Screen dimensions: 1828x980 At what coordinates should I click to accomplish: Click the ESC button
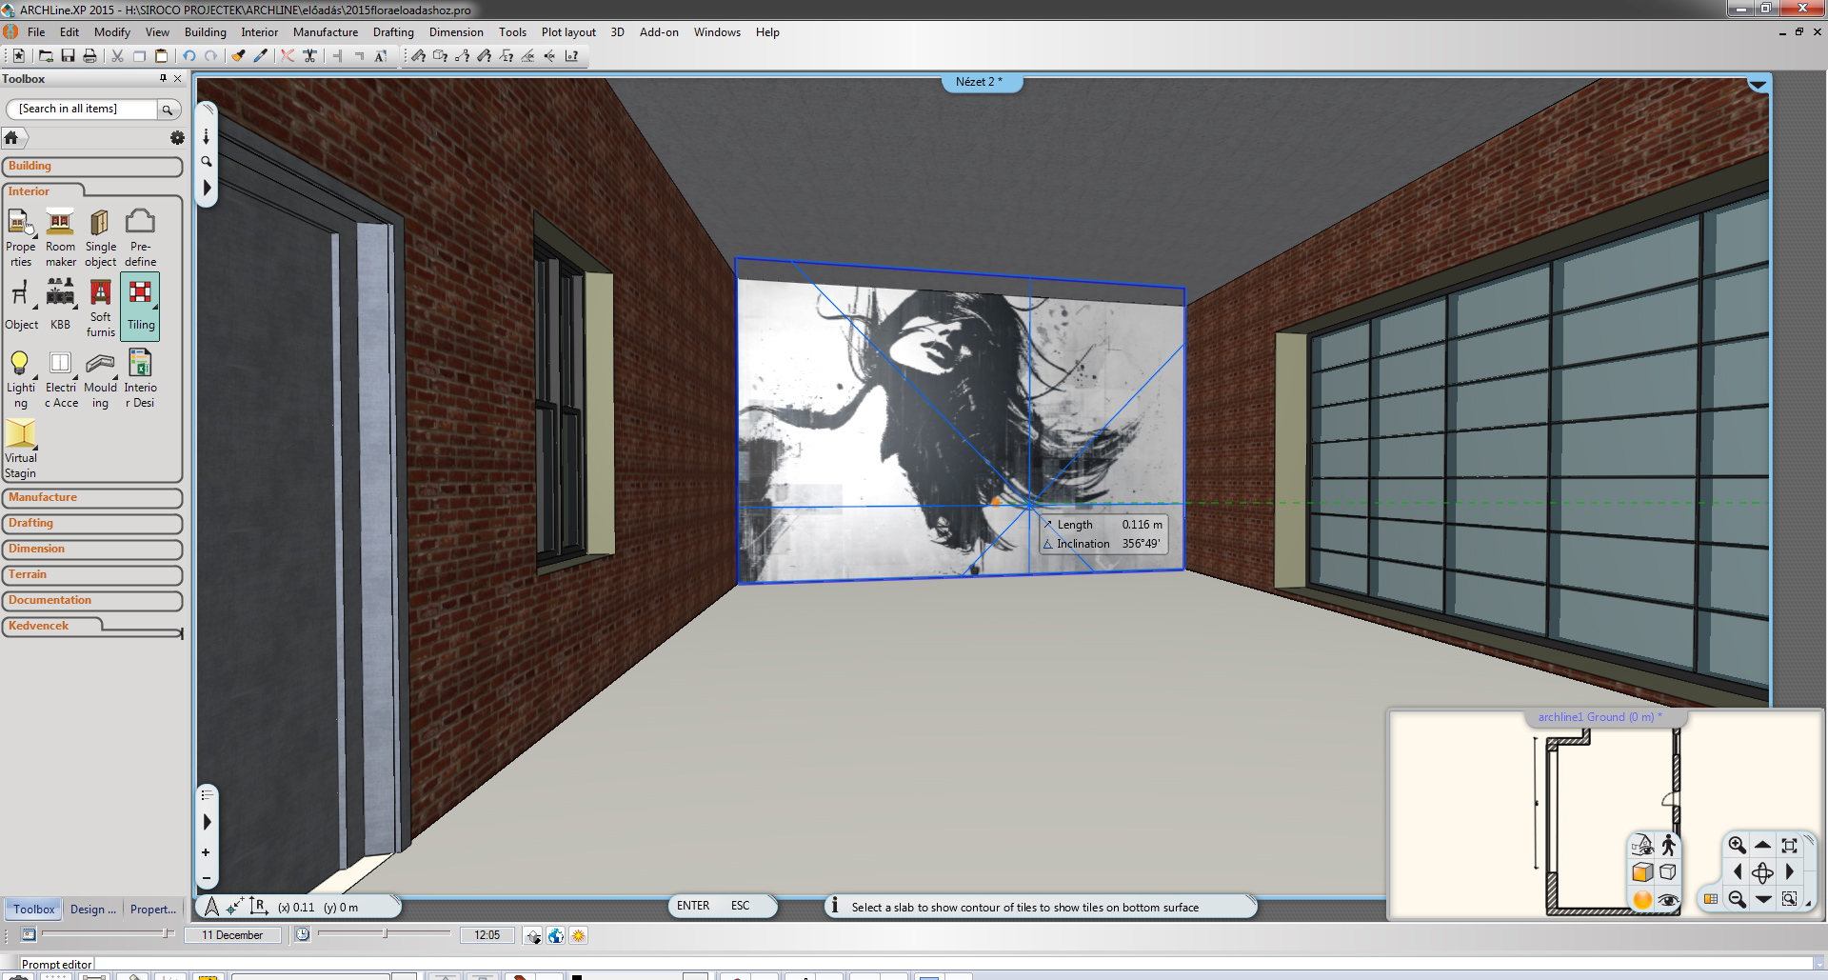[x=740, y=906]
